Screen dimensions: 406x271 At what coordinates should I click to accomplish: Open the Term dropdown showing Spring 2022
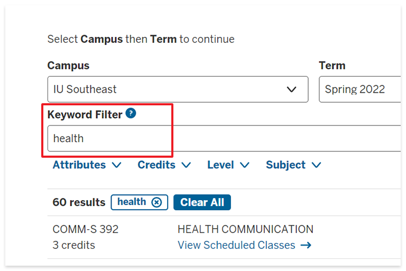click(360, 89)
